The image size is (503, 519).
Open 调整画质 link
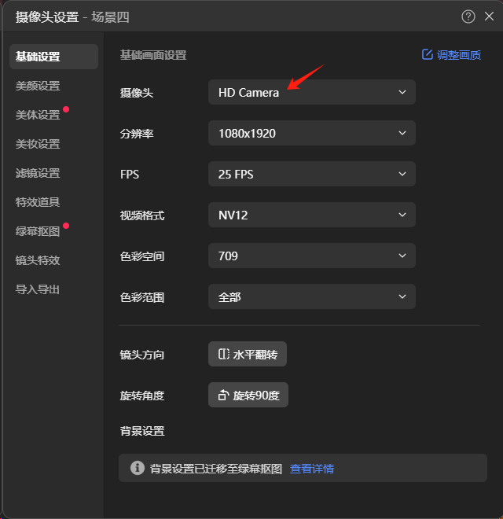[x=459, y=55]
